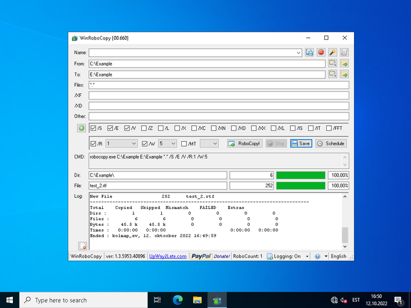Viewport: 411px width, 308px height.
Task: Open the help dropdown arrow in status bar
Action: click(x=326, y=256)
